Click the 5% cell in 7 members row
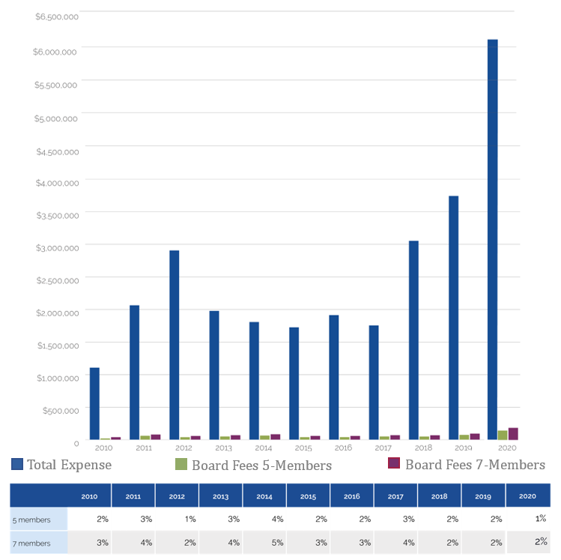 pos(264,542)
